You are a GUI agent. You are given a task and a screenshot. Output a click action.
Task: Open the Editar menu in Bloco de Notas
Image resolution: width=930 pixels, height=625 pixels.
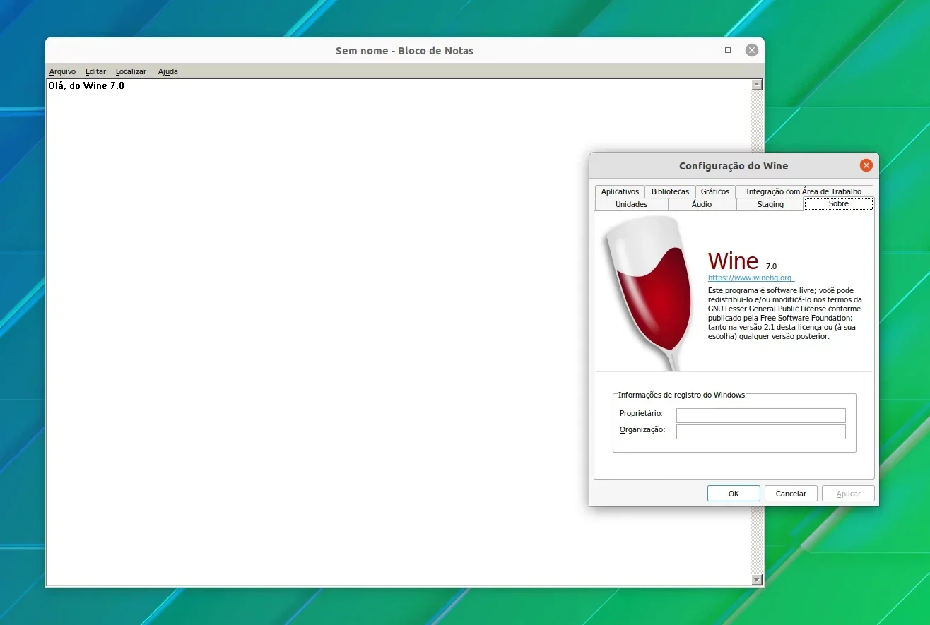pyautogui.click(x=95, y=71)
